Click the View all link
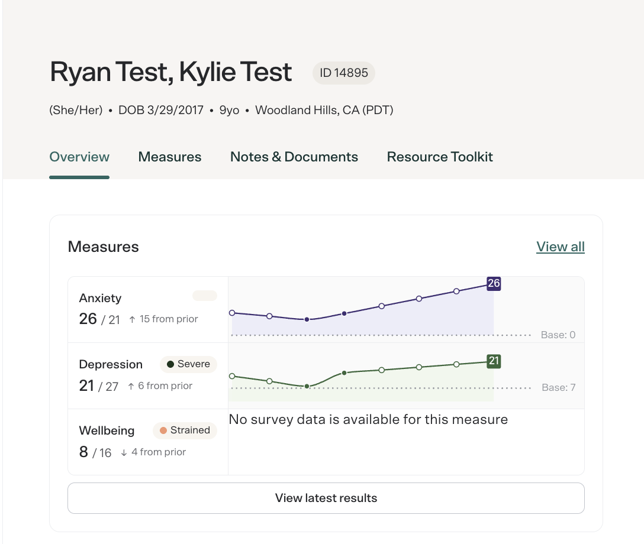Screen dimensions: 644x544 pos(560,247)
